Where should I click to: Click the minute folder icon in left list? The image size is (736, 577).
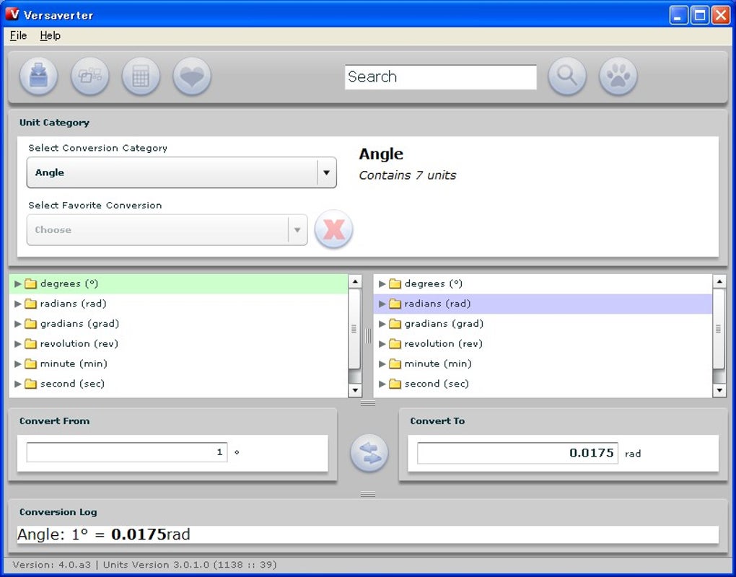30,364
